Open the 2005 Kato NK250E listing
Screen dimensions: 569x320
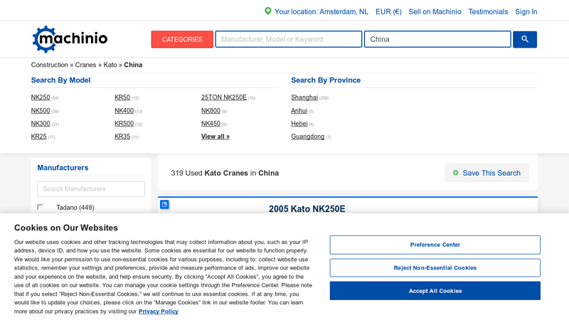pos(307,208)
